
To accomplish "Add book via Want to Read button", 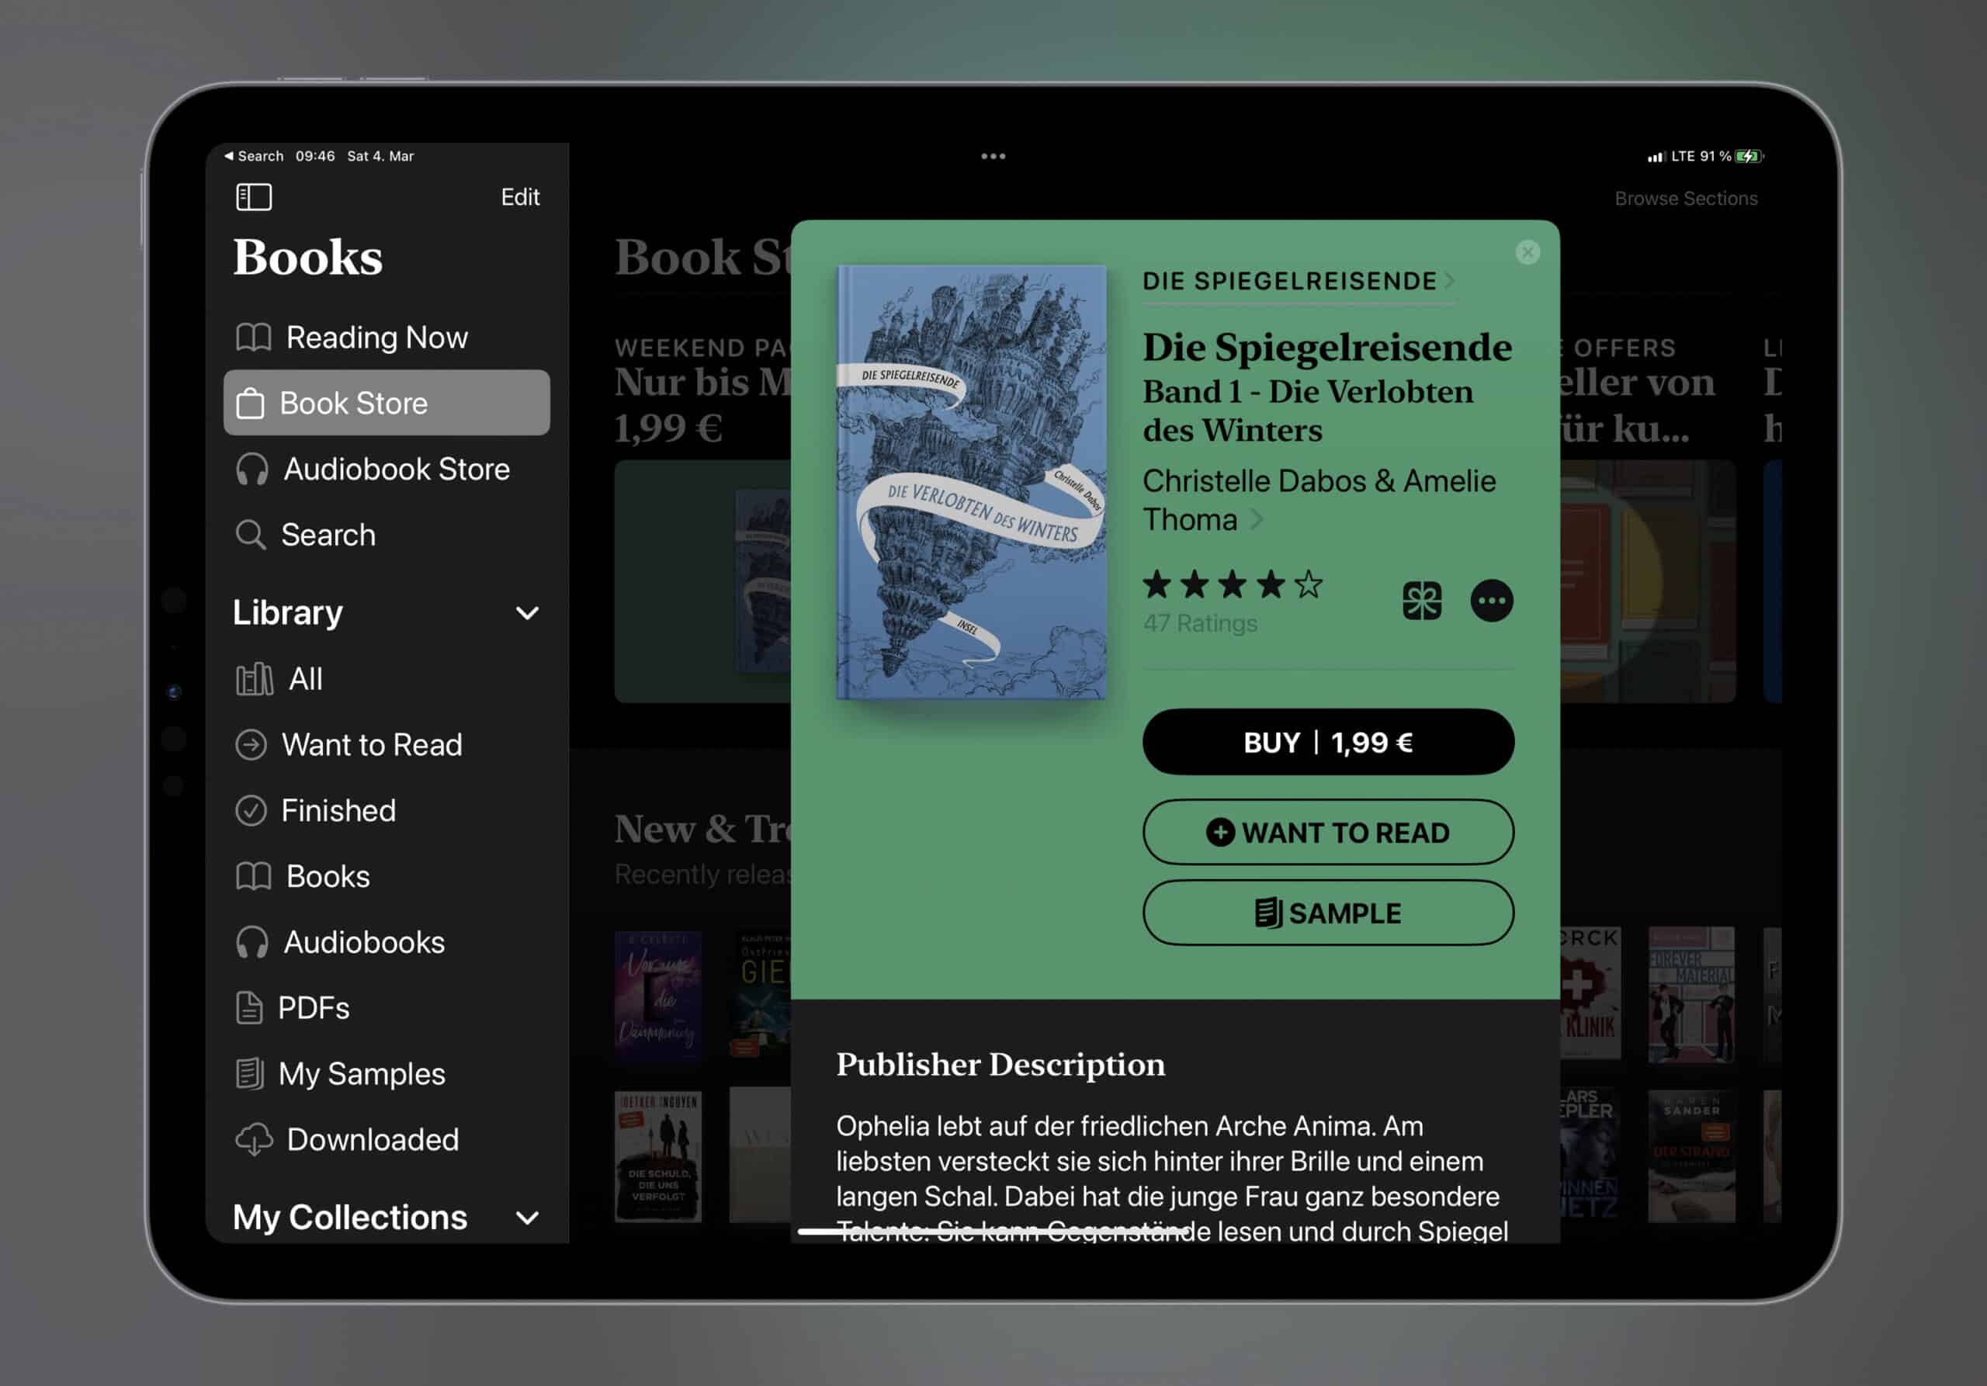I will point(1328,832).
